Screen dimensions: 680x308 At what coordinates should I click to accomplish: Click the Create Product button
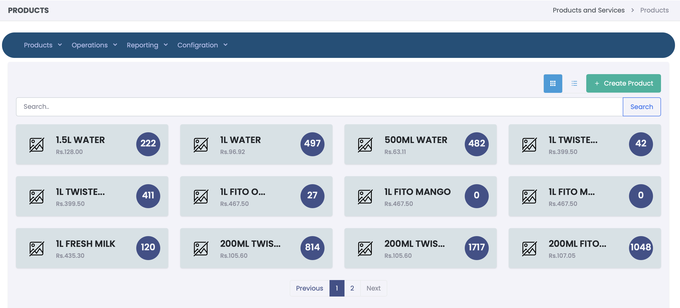pyautogui.click(x=623, y=83)
